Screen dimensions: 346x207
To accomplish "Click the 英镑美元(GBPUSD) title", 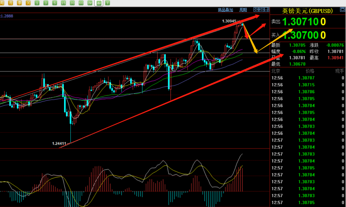I will point(307,11).
